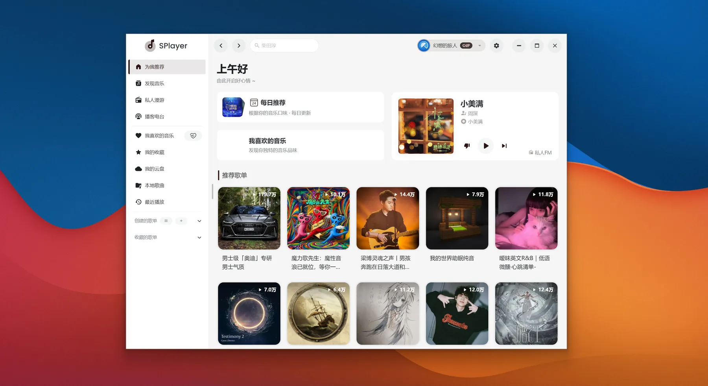Skip to next private FM track
708x386 pixels.
point(504,146)
